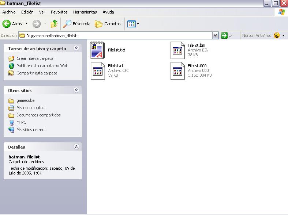Screen dimensions: 288x215
Task: Expand the address bar dropdown list
Action: (x=215, y=35)
